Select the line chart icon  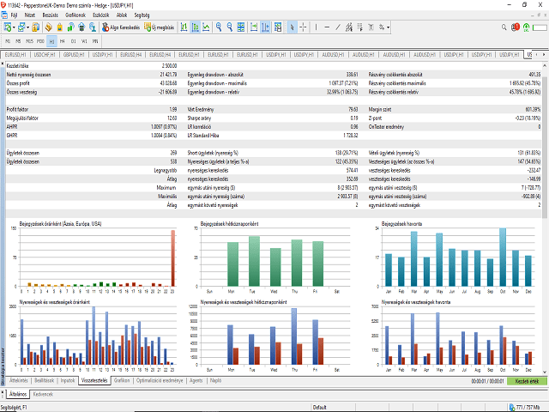point(207,27)
